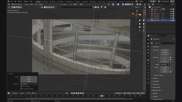Enable Proportional Editing checkbox in Resize panel
182x102 pixels.
[x=21, y=89]
